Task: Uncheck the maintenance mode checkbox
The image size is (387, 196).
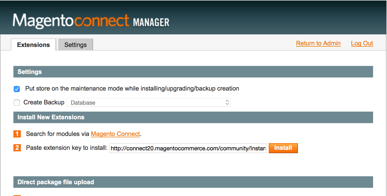Action: pyautogui.click(x=17, y=89)
